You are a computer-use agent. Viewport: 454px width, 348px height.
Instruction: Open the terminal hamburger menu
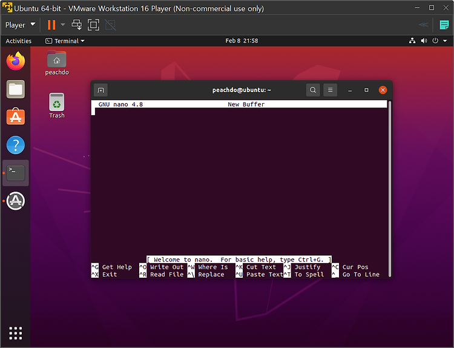(330, 90)
